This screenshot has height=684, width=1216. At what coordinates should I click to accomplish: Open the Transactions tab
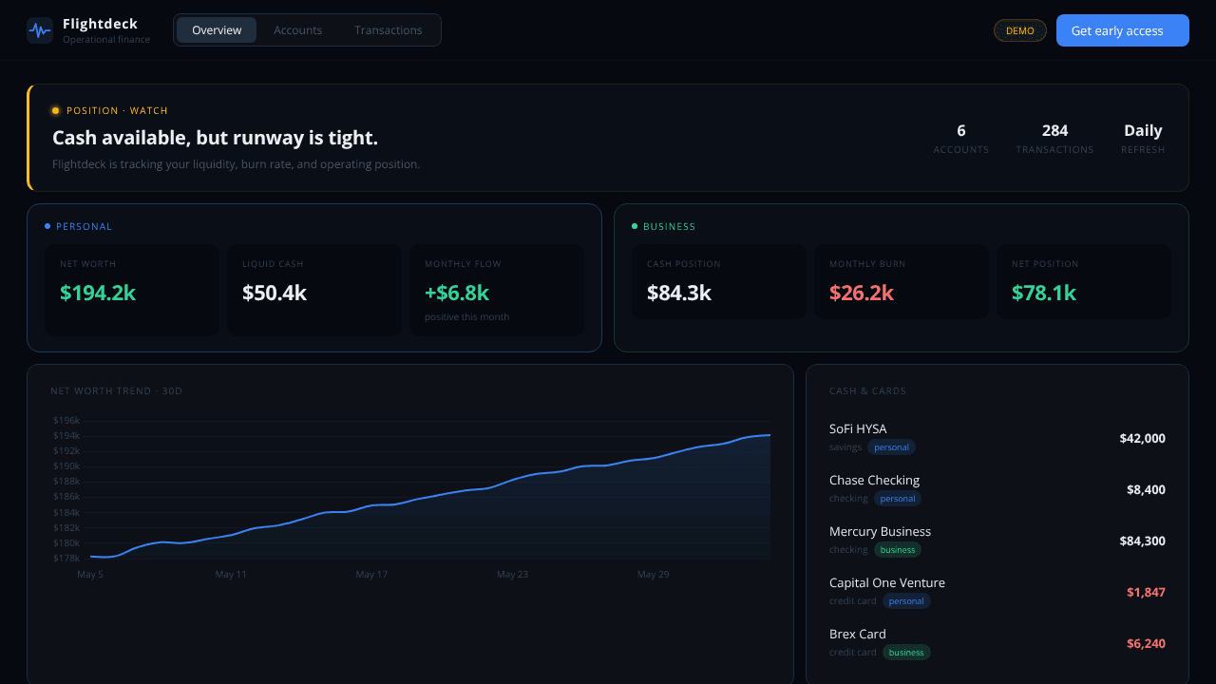click(x=389, y=30)
